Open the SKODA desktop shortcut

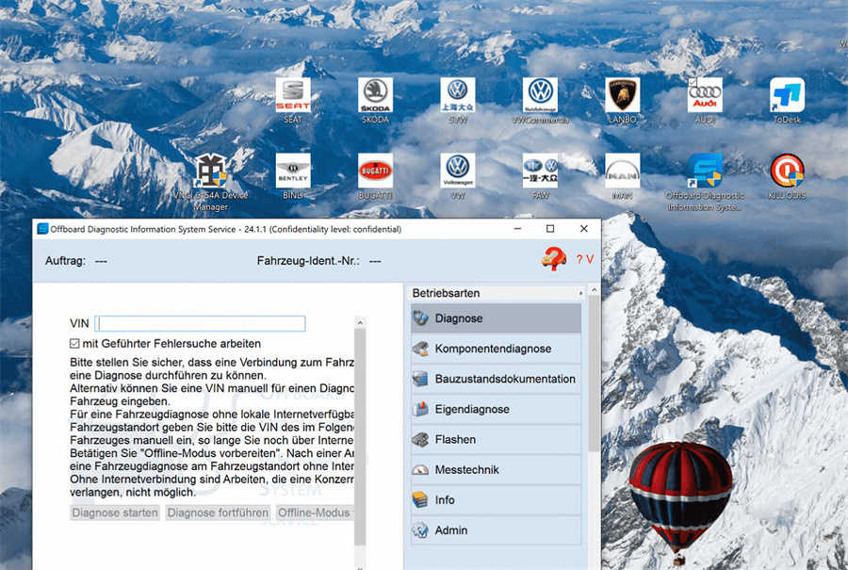coord(375,94)
